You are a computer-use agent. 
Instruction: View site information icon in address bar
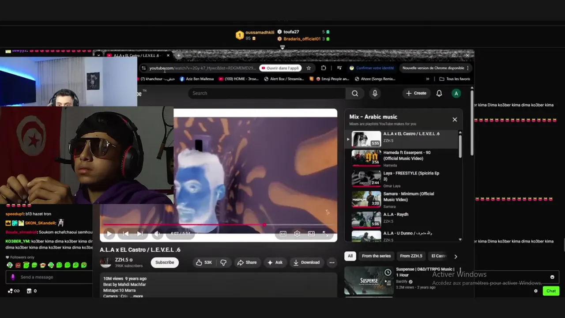(143, 68)
